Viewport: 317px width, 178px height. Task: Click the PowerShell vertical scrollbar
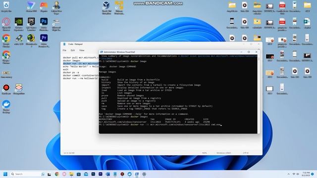tap(259, 94)
